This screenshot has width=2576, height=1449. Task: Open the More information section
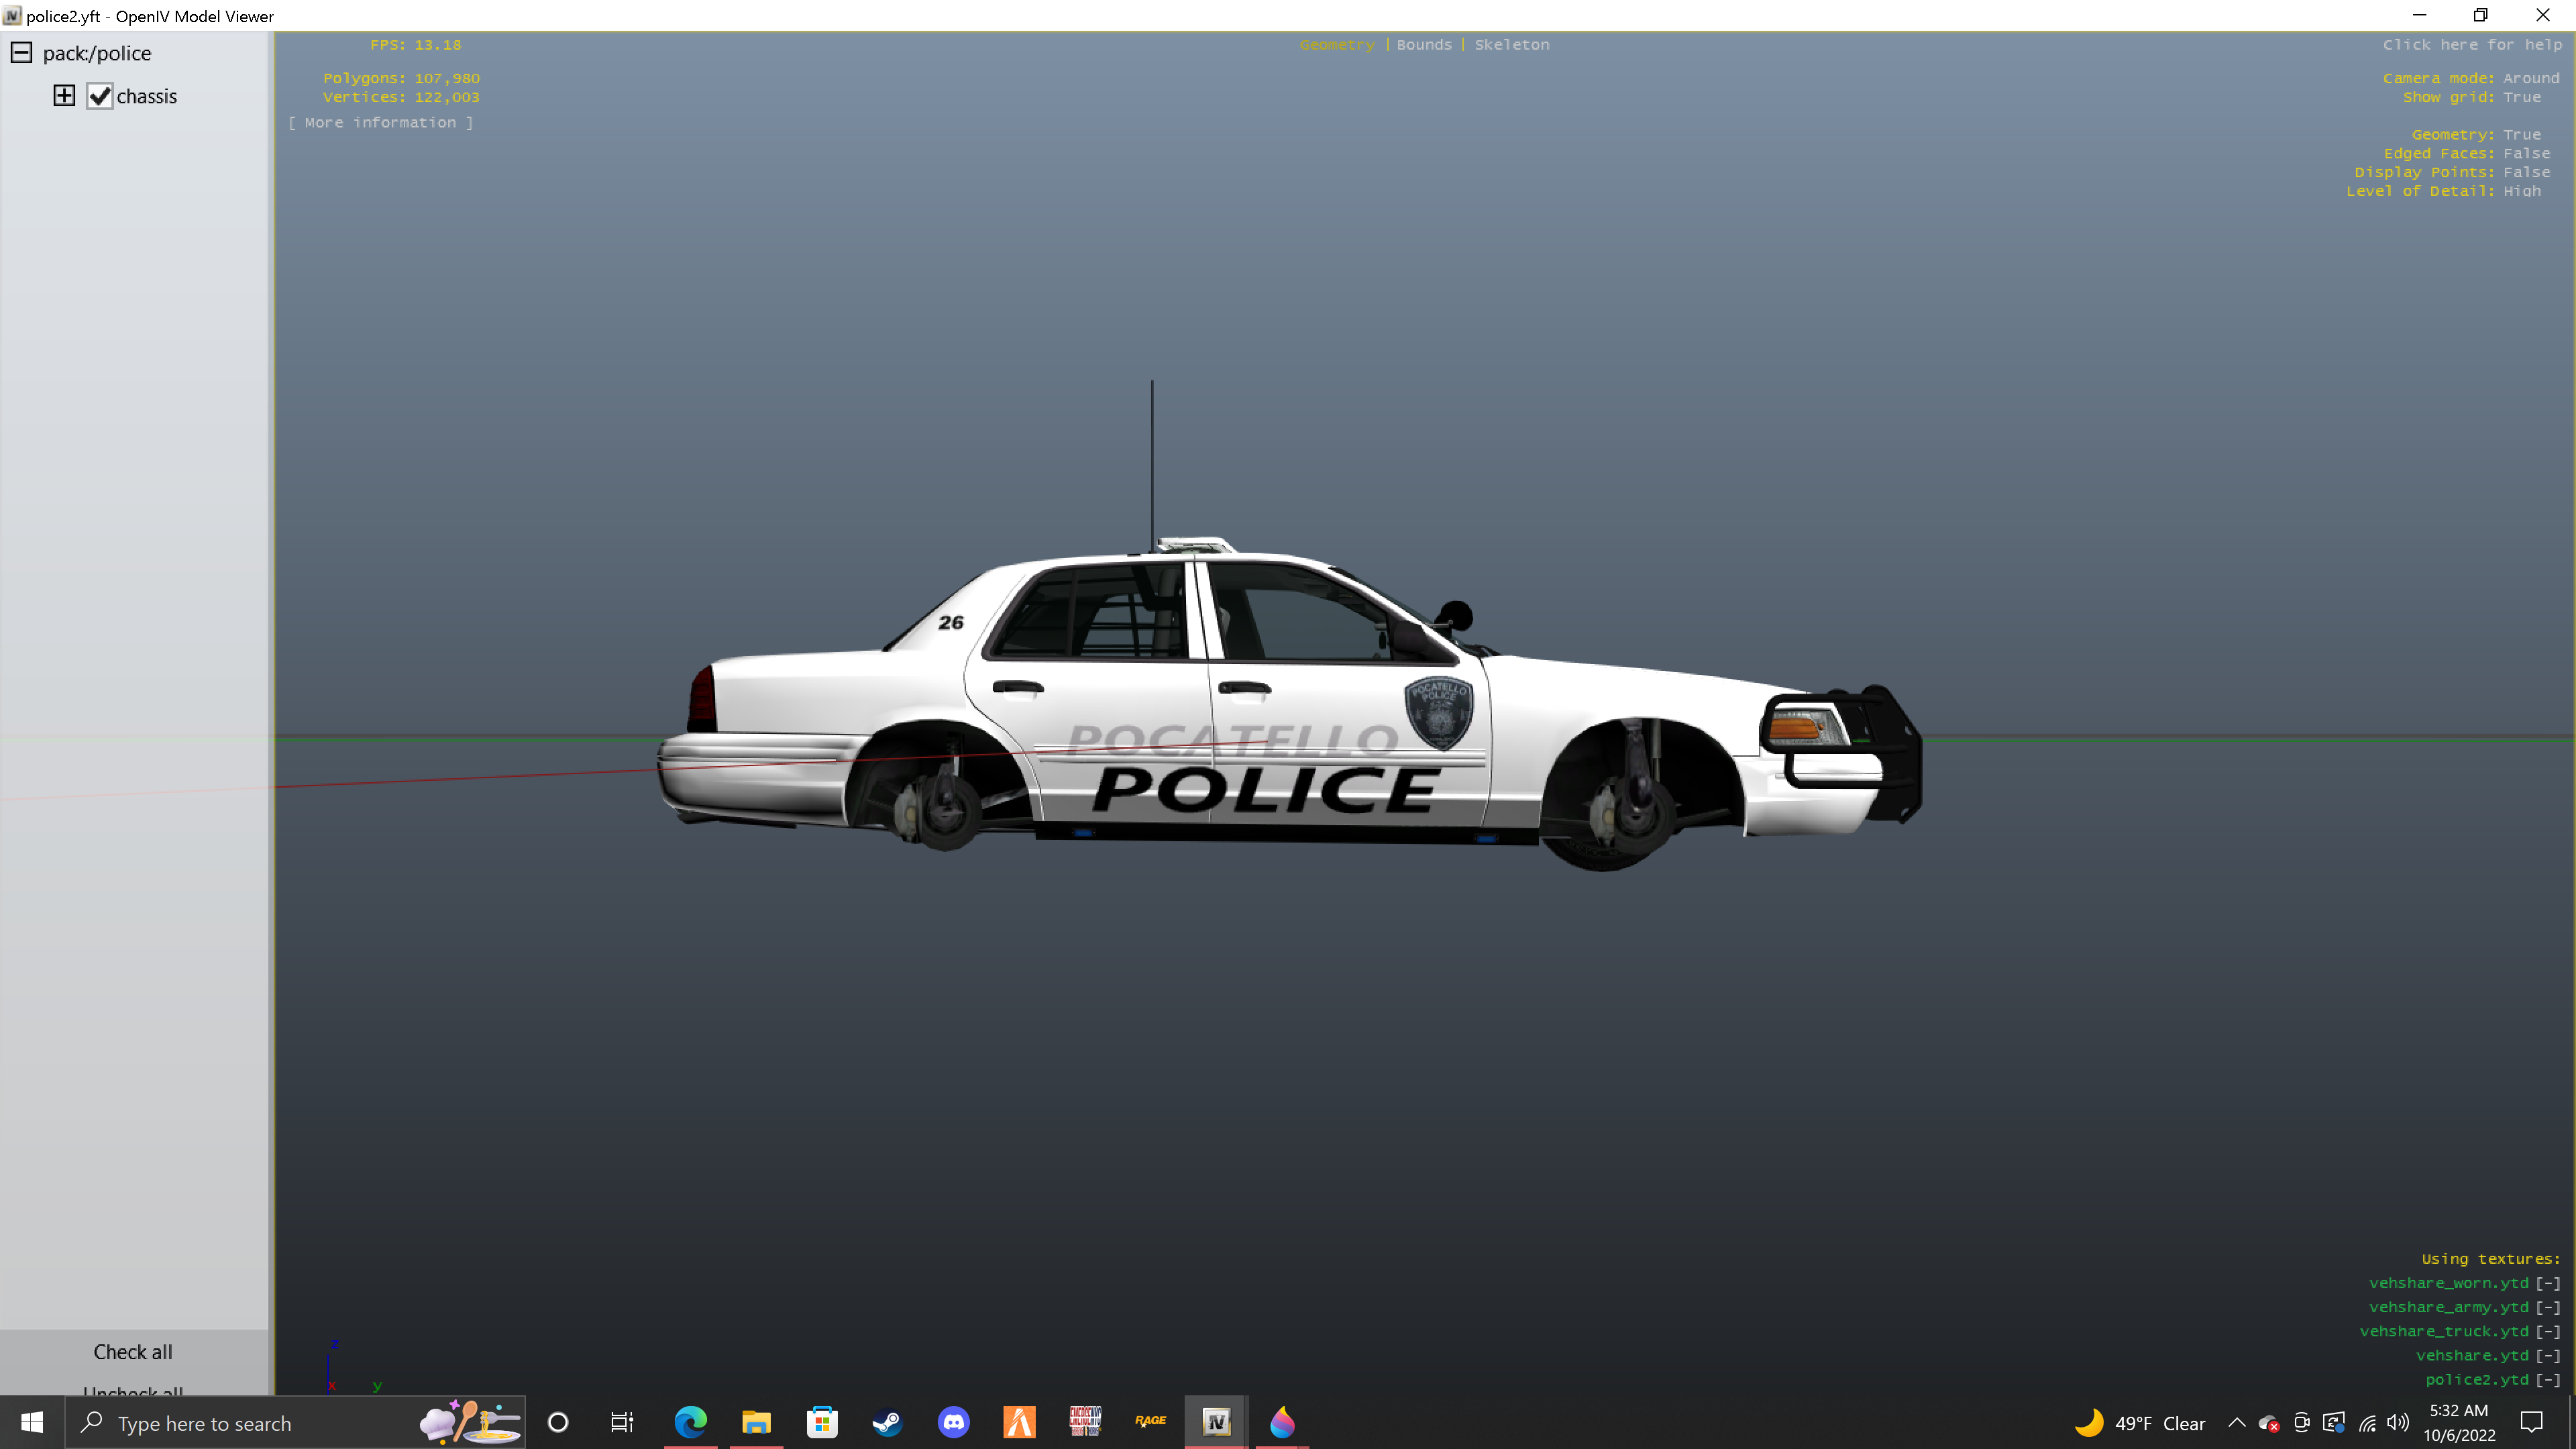(x=380, y=122)
